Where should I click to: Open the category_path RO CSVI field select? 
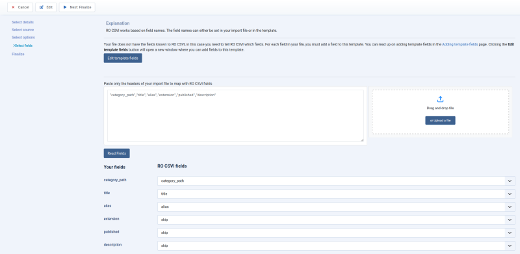[x=336, y=181]
